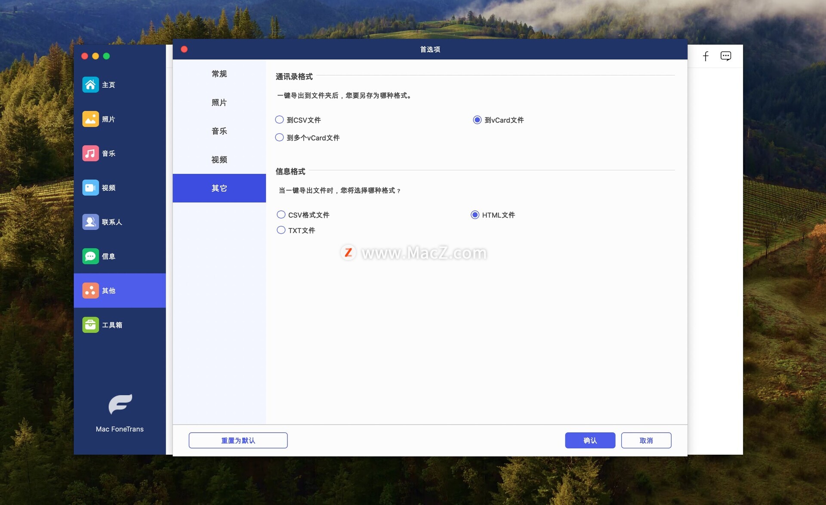Open the 工具箱 toolbox icon in sidebar
Screen dimensions: 826x505
[90, 325]
